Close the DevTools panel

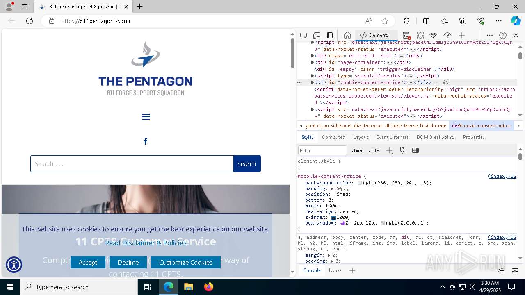click(516, 35)
